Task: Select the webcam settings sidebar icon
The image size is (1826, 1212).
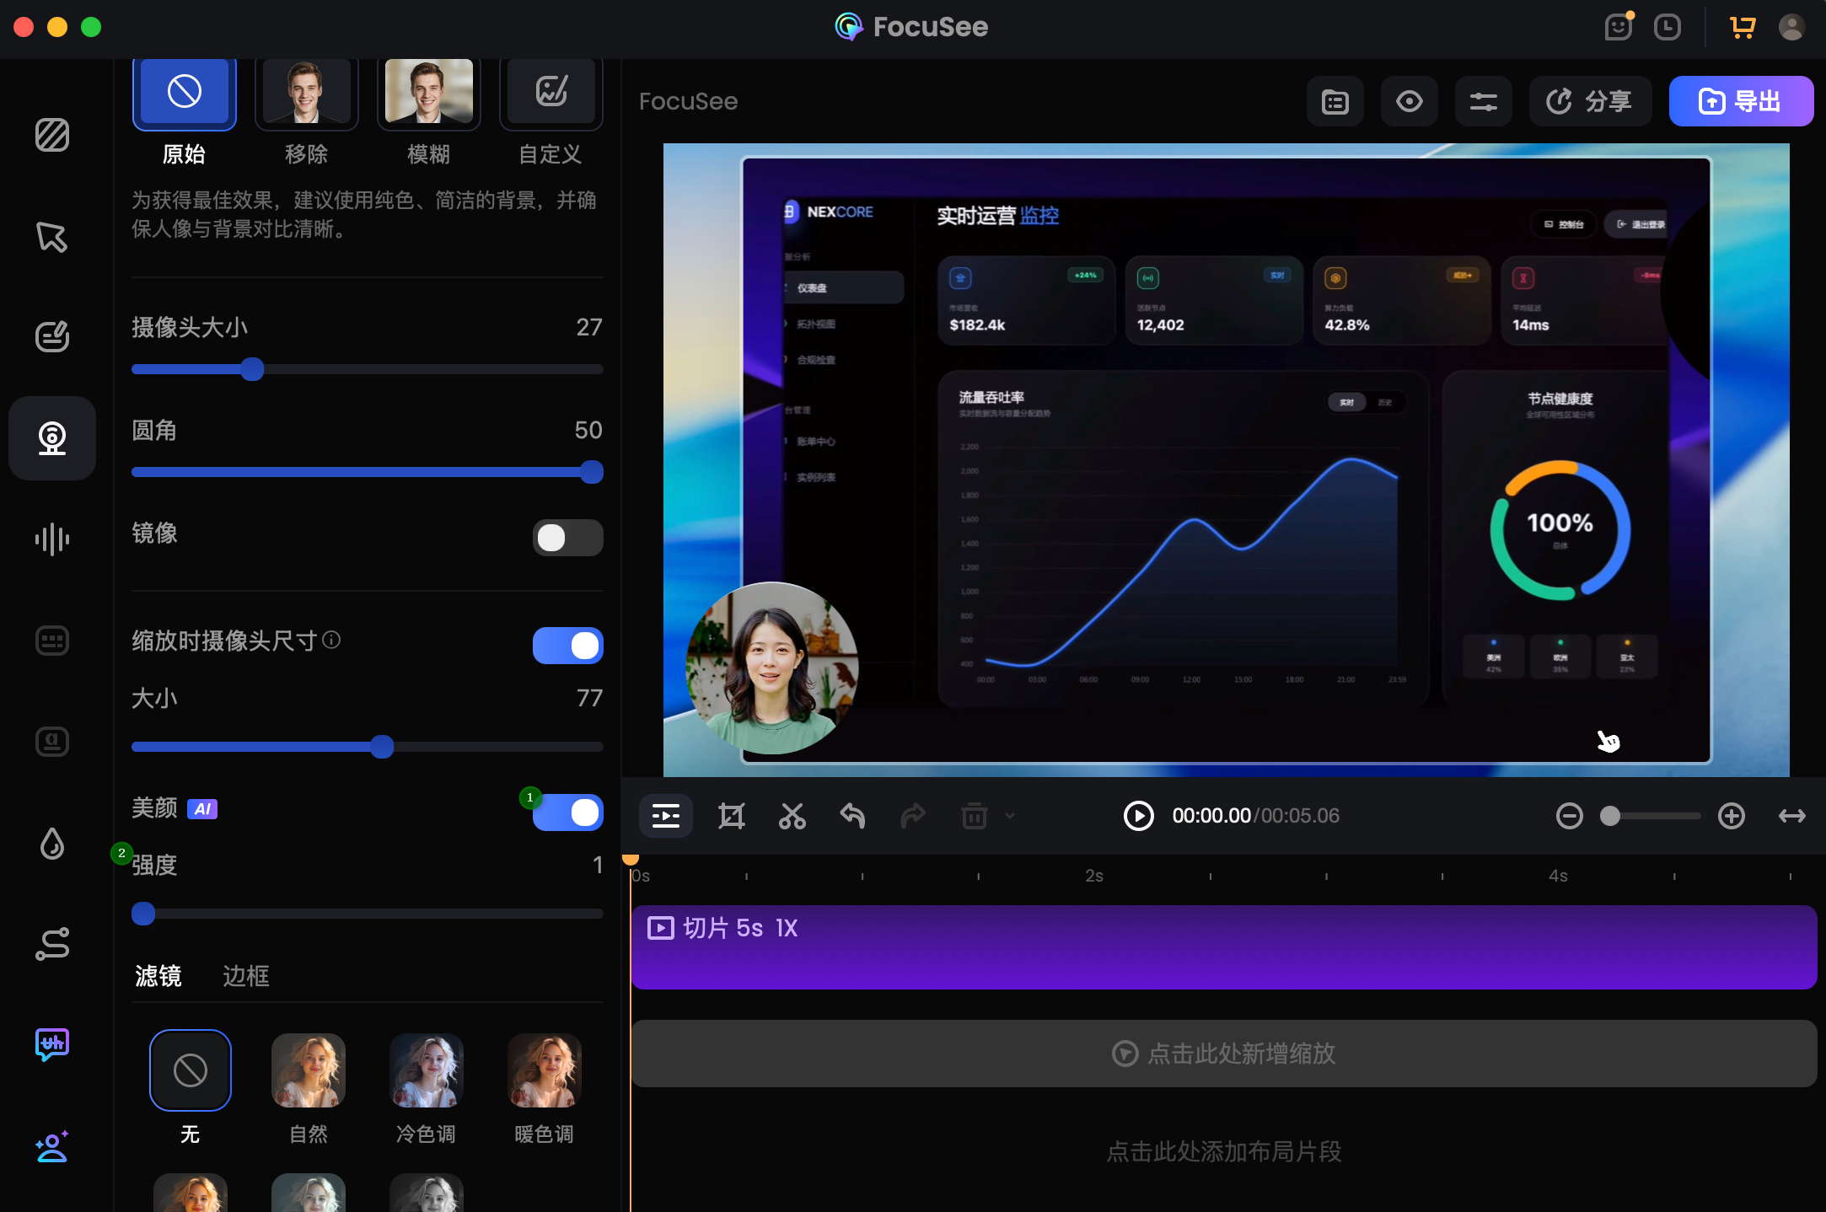Action: pyautogui.click(x=52, y=438)
